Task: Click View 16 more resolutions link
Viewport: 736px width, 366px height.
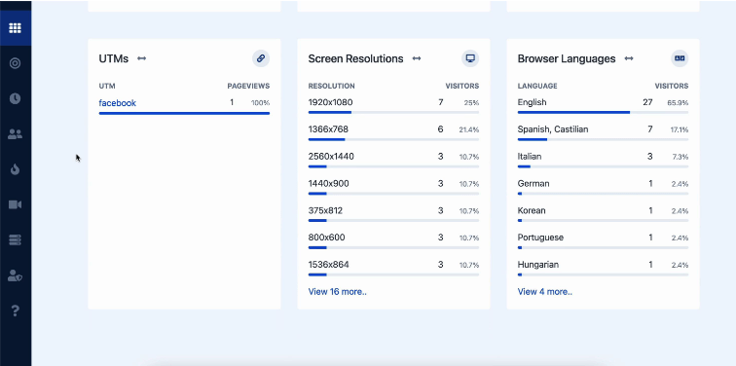Action: pos(337,292)
